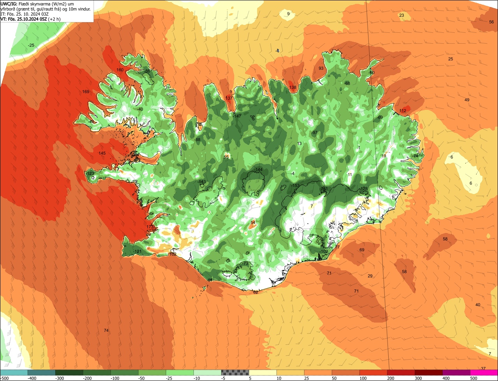Screen dimensions: 498x381
Task: Pick the teal -400 to -300 legend swatch
Action: (x=41, y=372)
